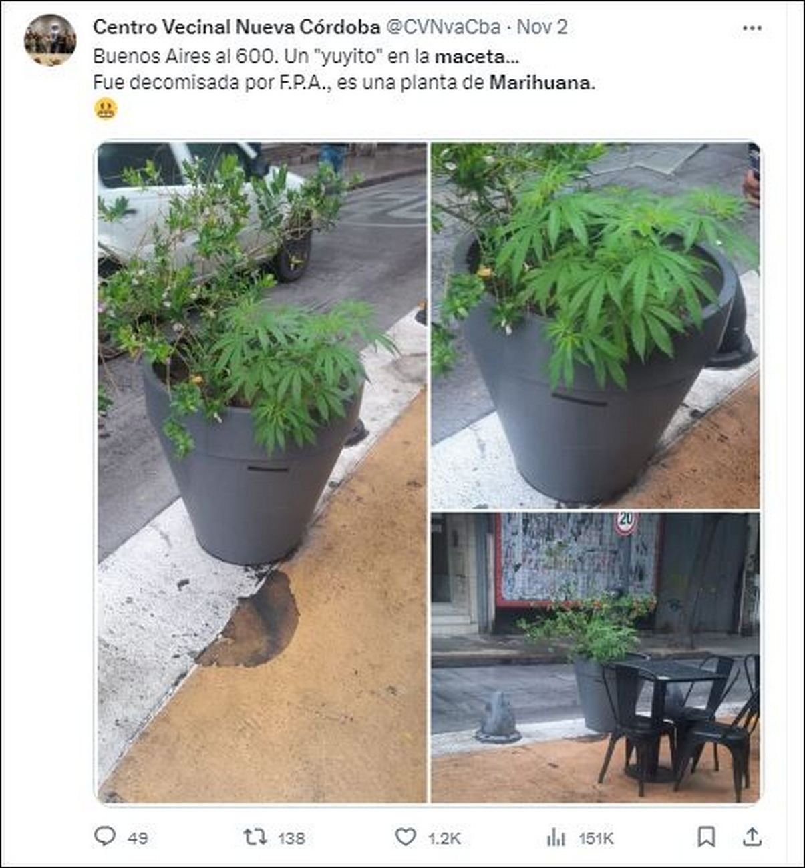Screen dimensions: 805x868
Task: Share the tweet via upload arrow icon
Action: [x=752, y=837]
